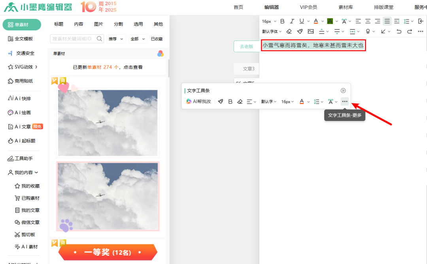The width and height of the screenshot is (427, 264).
Task: Click the green text background color swatch
Action: point(330,21)
